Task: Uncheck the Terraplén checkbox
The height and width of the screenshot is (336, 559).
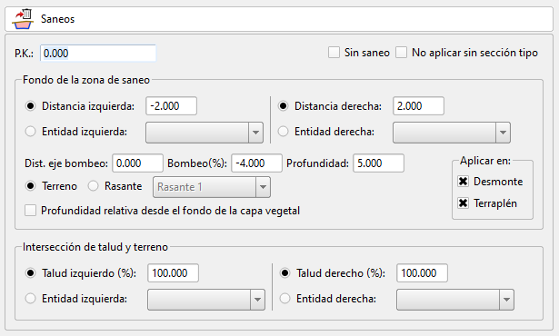Action: (463, 203)
